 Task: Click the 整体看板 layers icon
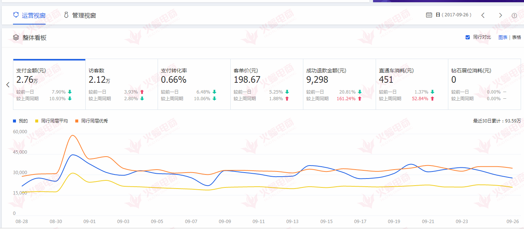(x=16, y=37)
